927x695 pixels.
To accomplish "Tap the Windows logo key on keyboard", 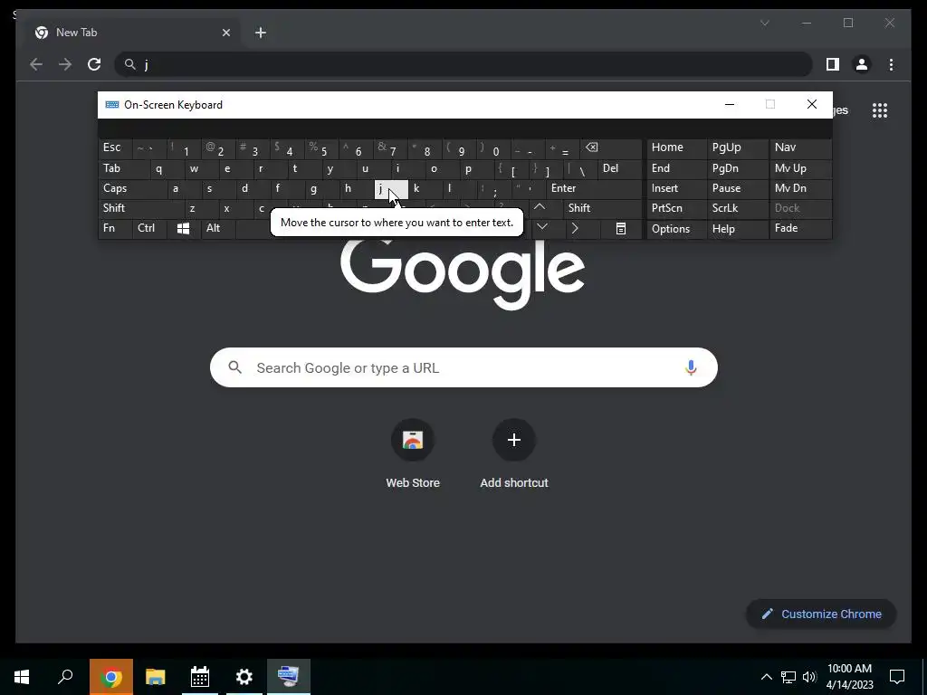I will pos(183,229).
